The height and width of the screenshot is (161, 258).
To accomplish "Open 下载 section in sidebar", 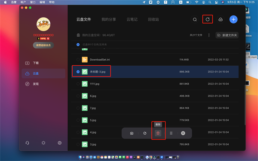I will click(x=43, y=63).
